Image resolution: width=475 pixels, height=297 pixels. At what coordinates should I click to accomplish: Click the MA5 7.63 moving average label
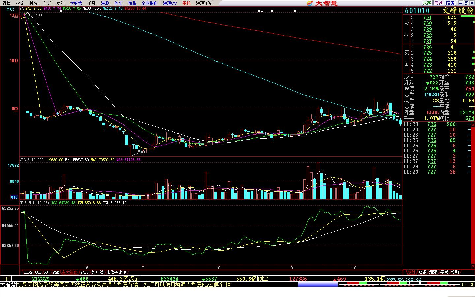coord(33,9)
